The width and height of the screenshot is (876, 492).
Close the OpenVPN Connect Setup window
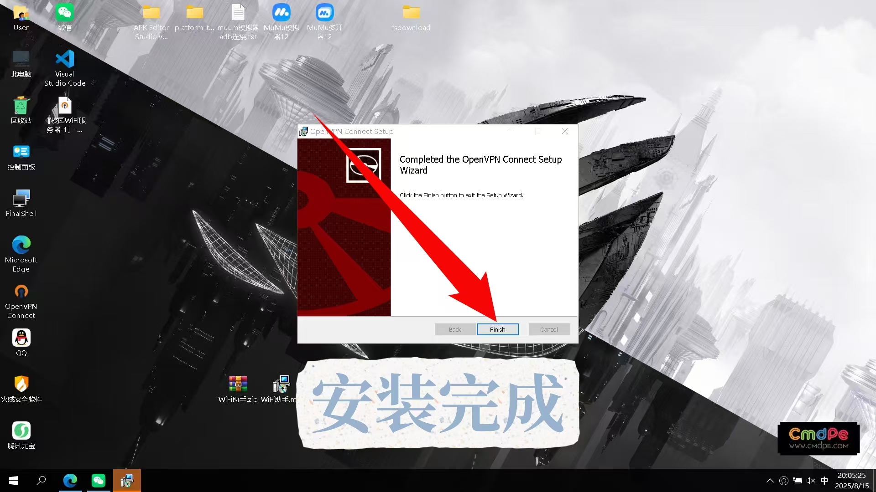(565, 131)
